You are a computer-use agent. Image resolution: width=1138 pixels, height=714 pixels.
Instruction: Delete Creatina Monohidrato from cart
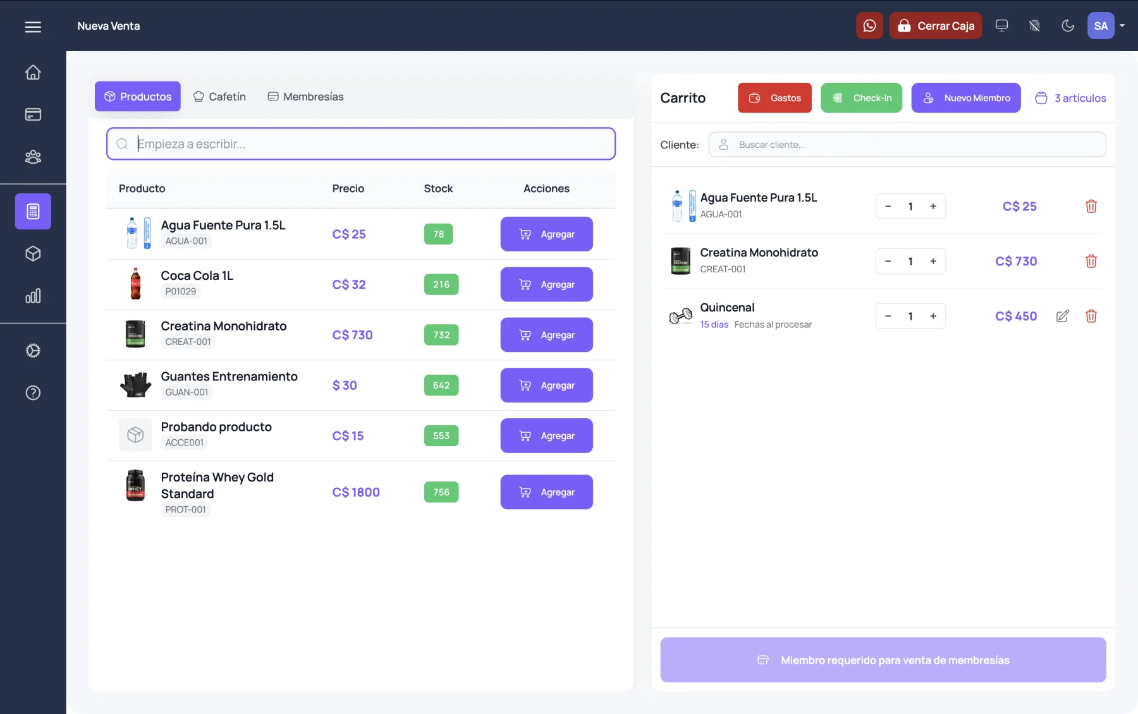1091,261
